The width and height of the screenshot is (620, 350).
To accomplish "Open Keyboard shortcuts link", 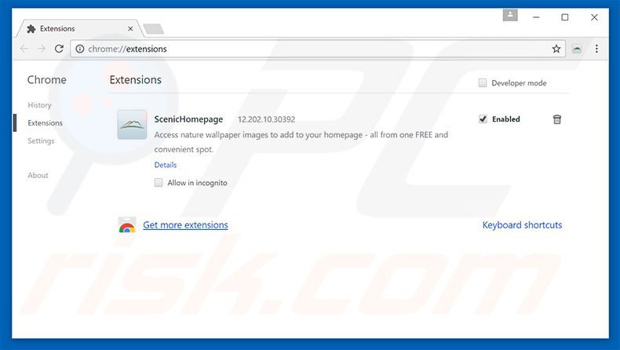I will tap(522, 225).
